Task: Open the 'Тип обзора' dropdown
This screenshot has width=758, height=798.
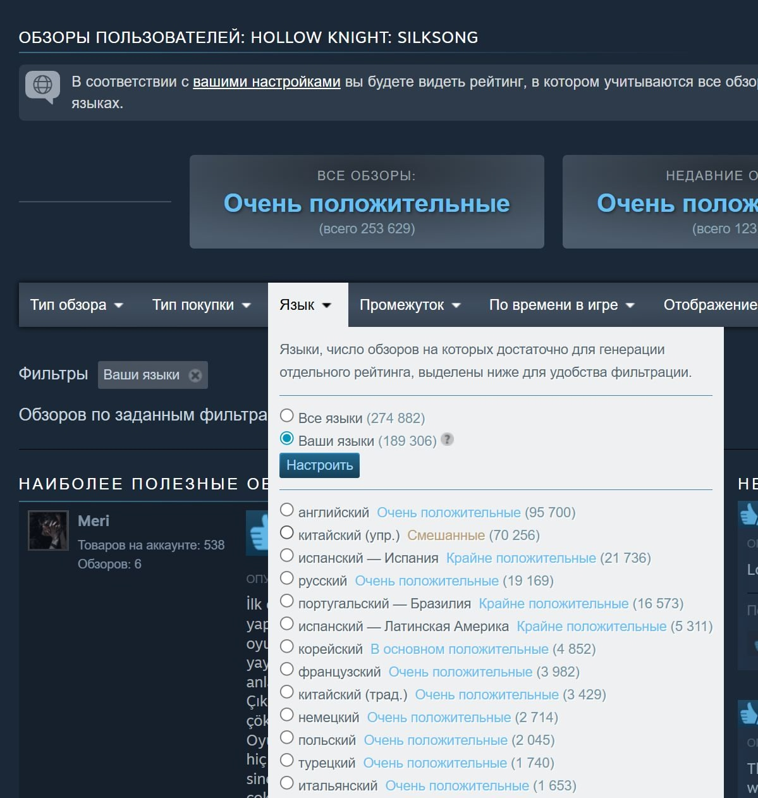Action: [x=76, y=305]
